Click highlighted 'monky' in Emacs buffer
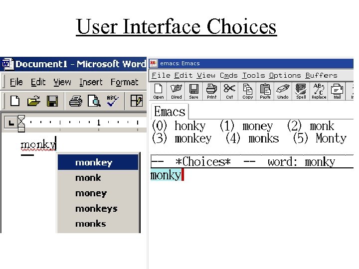 click(166, 175)
